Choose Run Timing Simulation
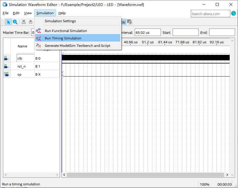 point(77,38)
